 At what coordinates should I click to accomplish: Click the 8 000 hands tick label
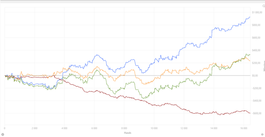[x=124, y=128]
